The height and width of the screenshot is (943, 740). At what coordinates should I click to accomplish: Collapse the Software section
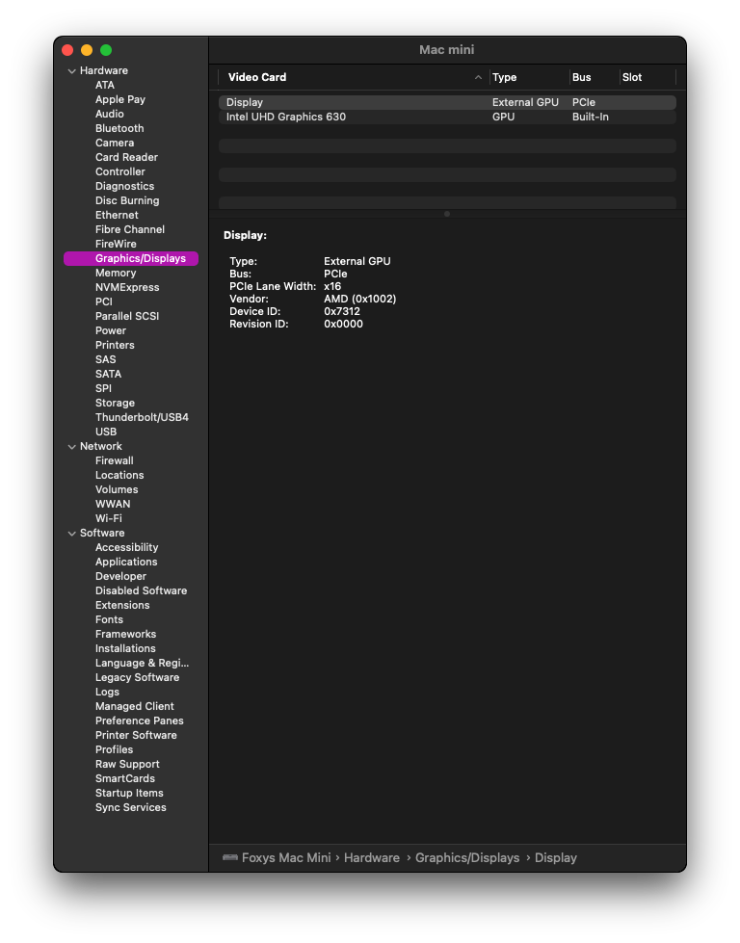(x=72, y=532)
